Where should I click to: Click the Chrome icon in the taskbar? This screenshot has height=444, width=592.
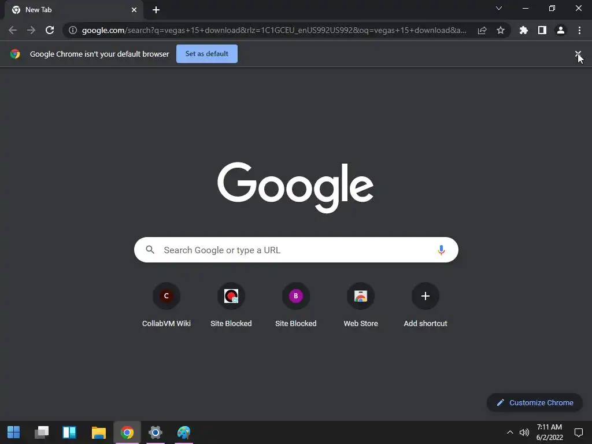point(127,432)
